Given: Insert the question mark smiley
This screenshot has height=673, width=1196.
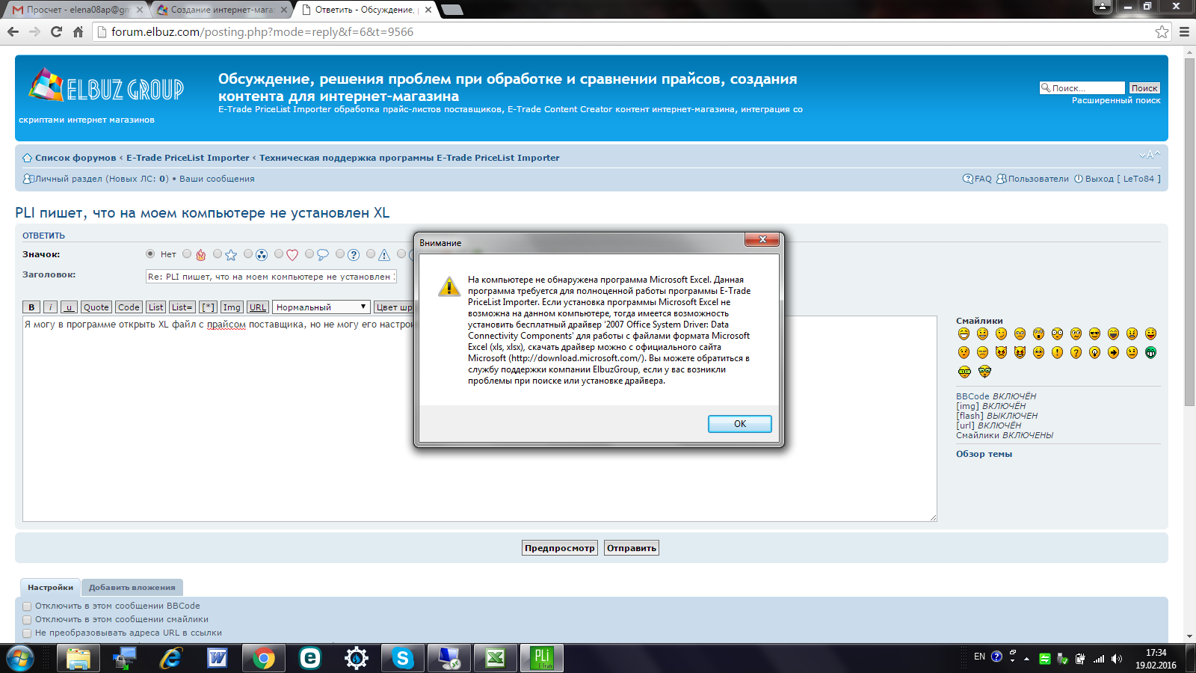Looking at the screenshot, I should (1076, 352).
